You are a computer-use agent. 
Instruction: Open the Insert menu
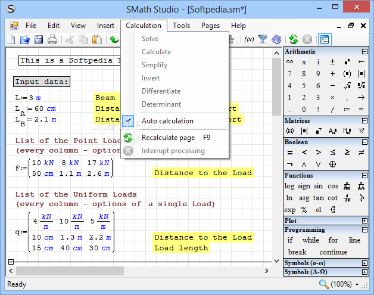pyautogui.click(x=105, y=26)
